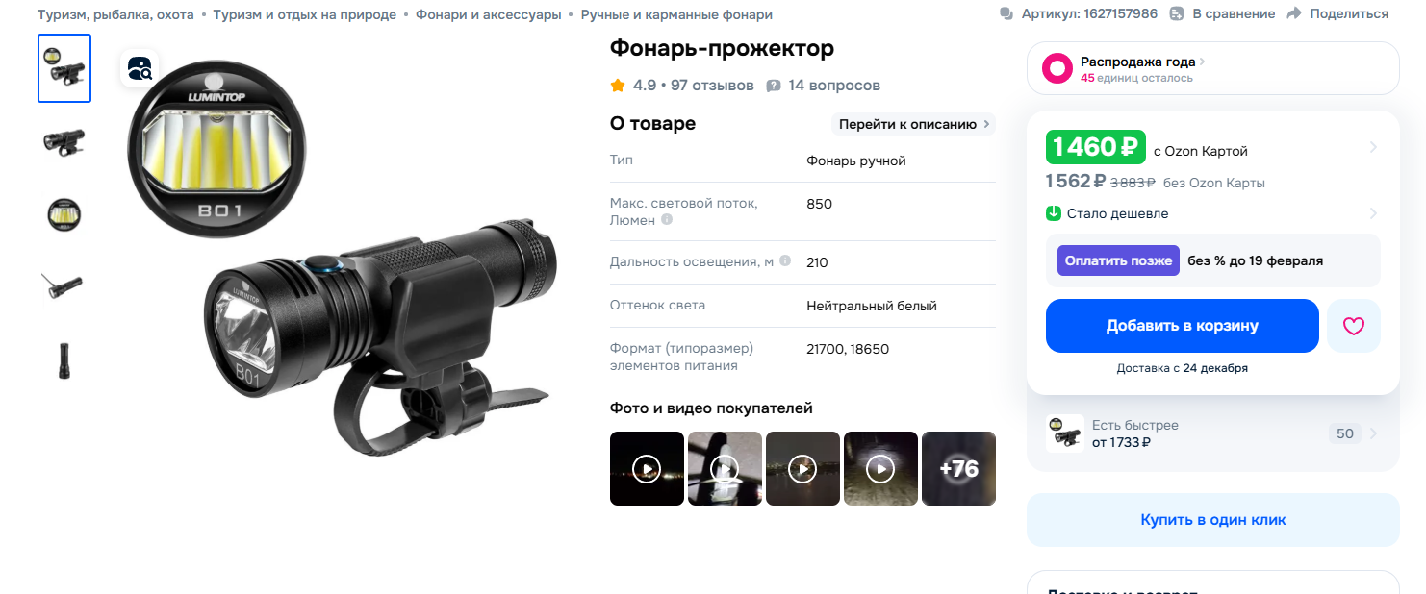Click the image search icon on product photo
The width and height of the screenshot is (1426, 594).
pyautogui.click(x=140, y=68)
